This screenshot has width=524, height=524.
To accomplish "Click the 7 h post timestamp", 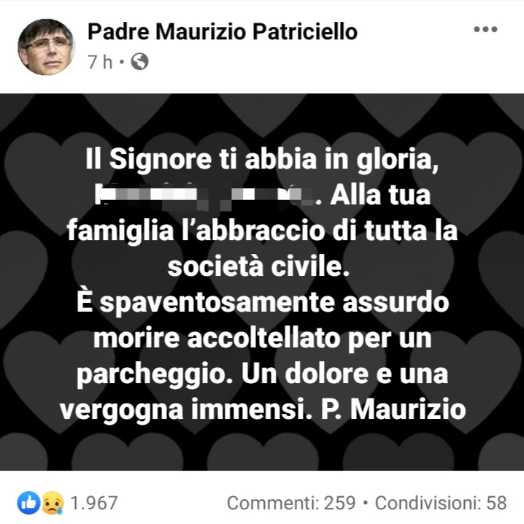I will pyautogui.click(x=100, y=62).
